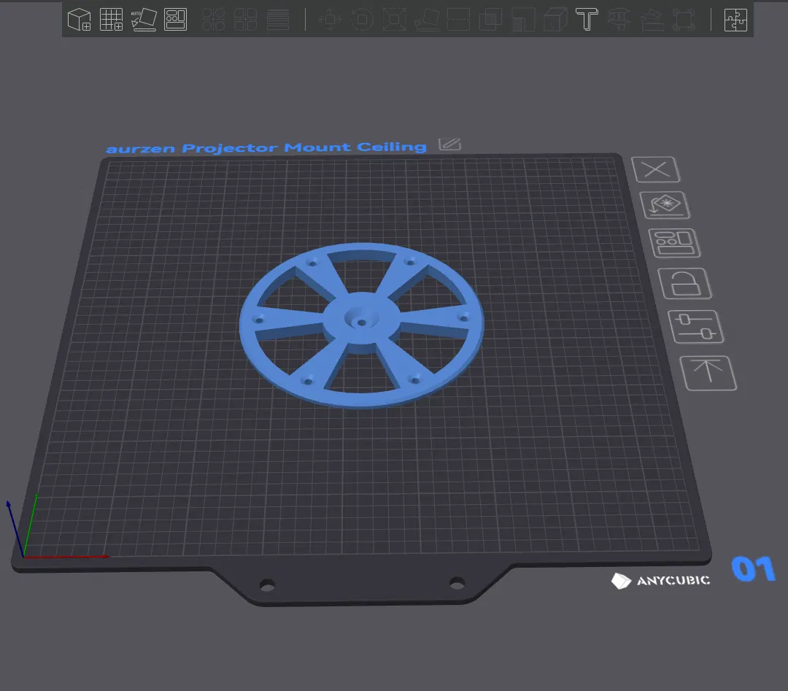The width and height of the screenshot is (788, 691).
Task: Toggle the plate lock padlock
Action: (x=684, y=283)
